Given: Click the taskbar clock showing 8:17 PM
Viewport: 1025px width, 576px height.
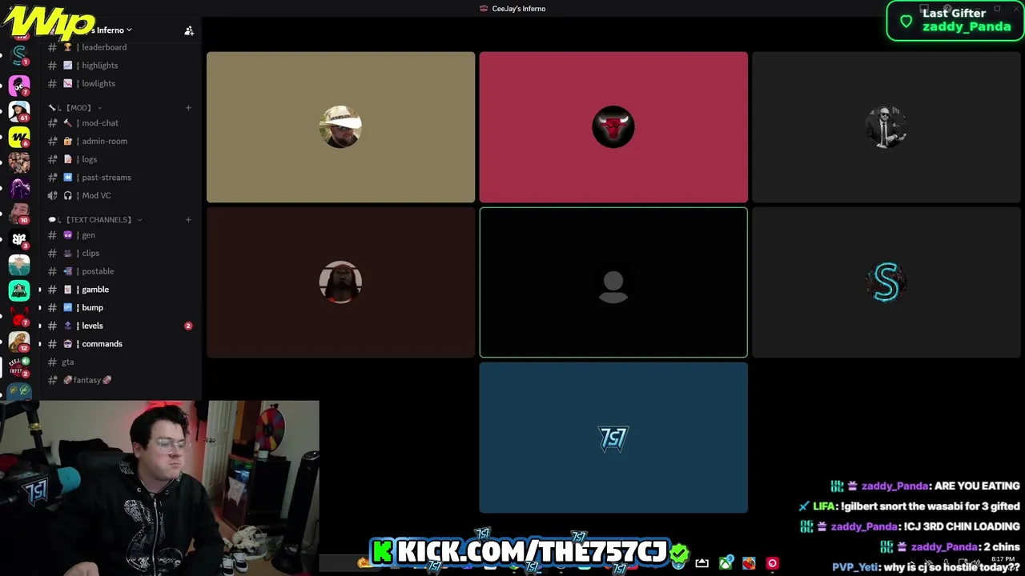Looking at the screenshot, I should tap(1003, 559).
